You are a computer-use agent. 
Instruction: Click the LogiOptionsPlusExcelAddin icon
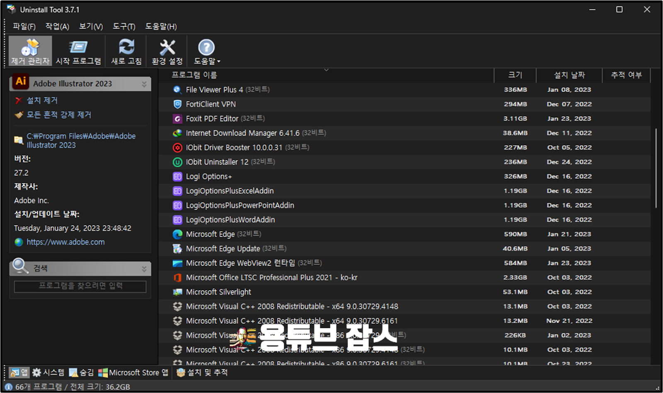tap(177, 191)
